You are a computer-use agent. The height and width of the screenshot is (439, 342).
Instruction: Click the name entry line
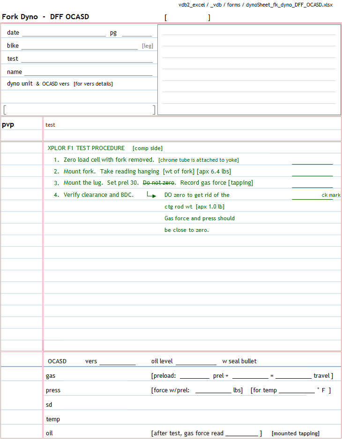(x=88, y=72)
